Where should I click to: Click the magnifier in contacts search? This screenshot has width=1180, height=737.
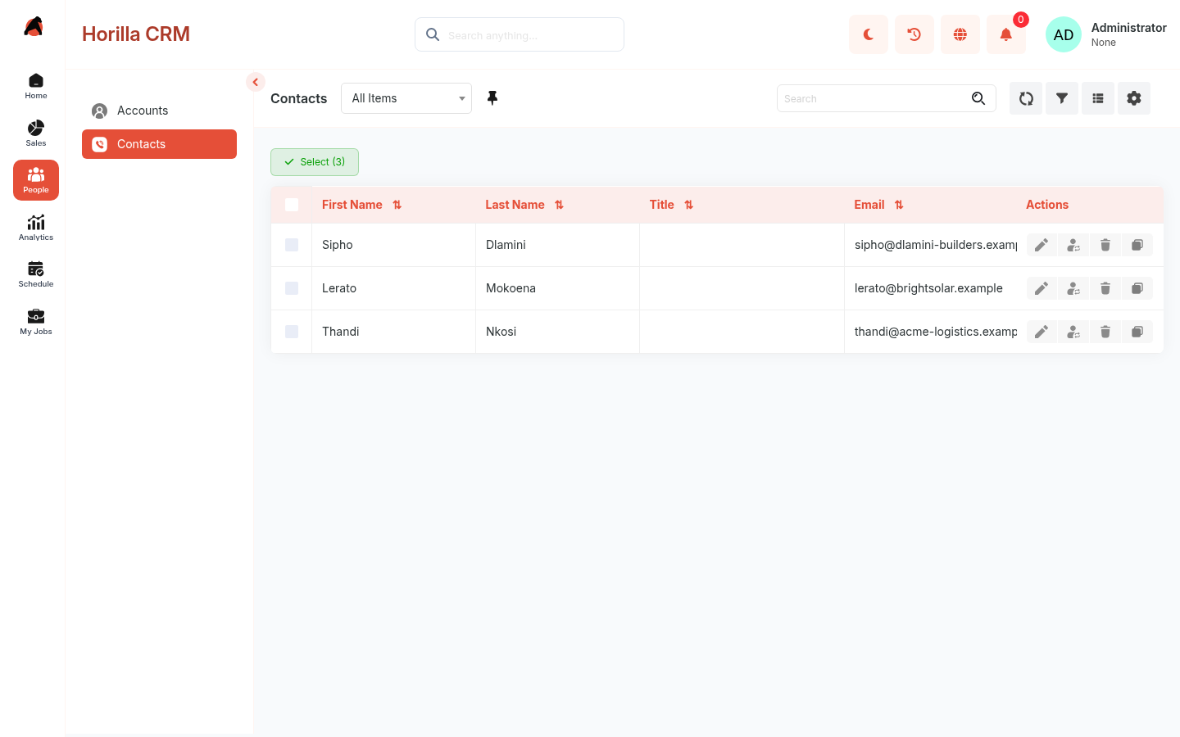tap(978, 98)
